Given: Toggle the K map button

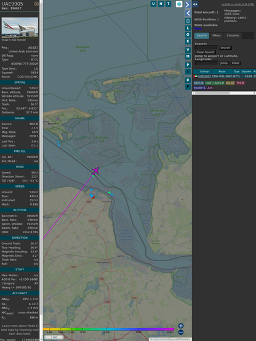Looking at the screenshot, I should click(188, 41).
